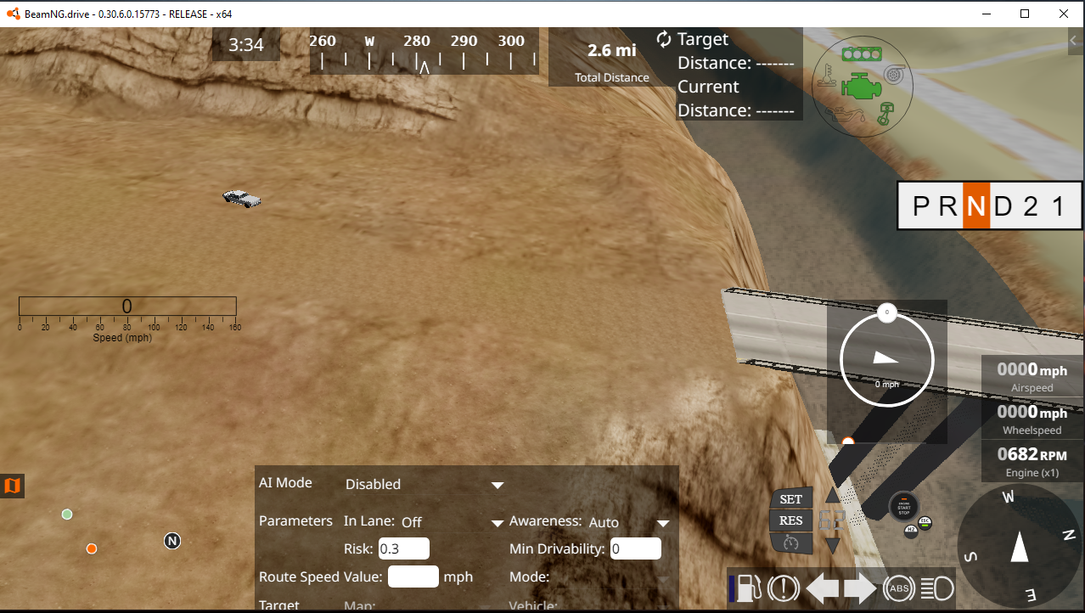Open the Mode dropdown
The width and height of the screenshot is (1085, 613).
(613, 579)
